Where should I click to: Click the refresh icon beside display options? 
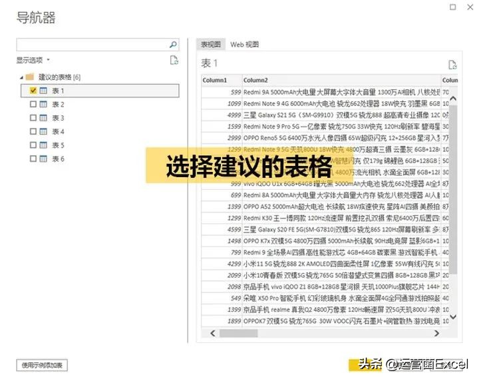174,60
